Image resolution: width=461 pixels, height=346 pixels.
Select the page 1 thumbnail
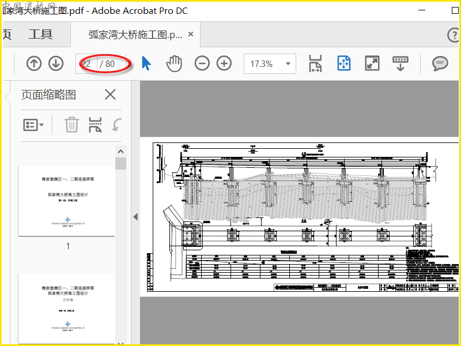(x=68, y=200)
